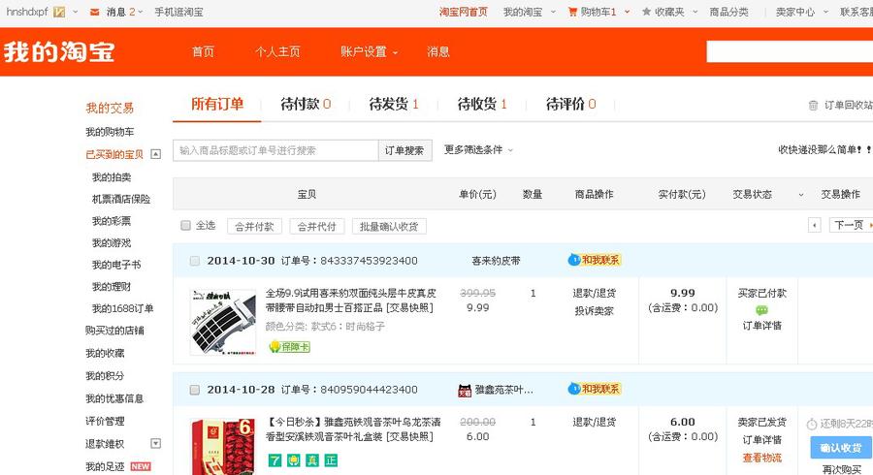Image resolution: width=873 pixels, height=475 pixels.
Task: Click the green chat bubble under 买家已付款
Action: pos(761,310)
